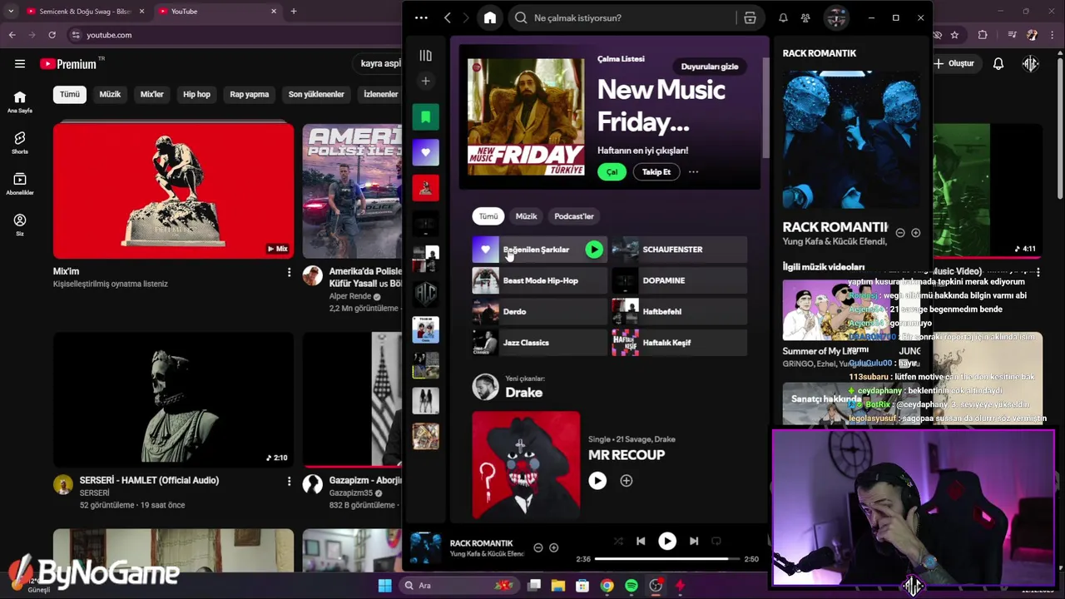Go back in Spotify navigation
1065x599 pixels.
(448, 17)
